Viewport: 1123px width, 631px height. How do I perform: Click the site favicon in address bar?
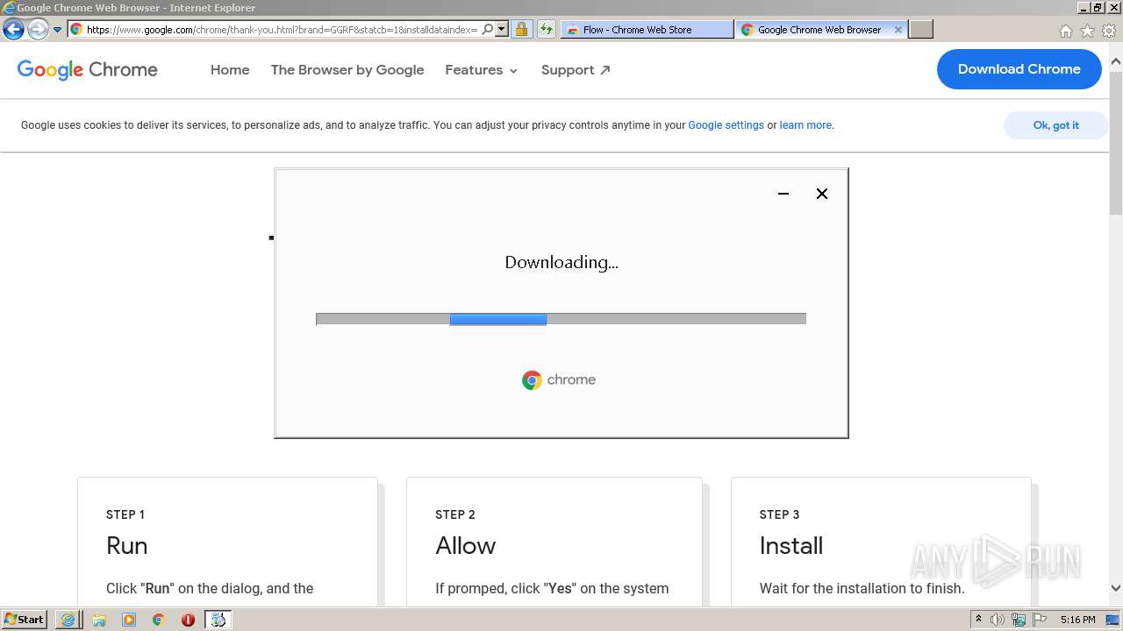[75, 29]
